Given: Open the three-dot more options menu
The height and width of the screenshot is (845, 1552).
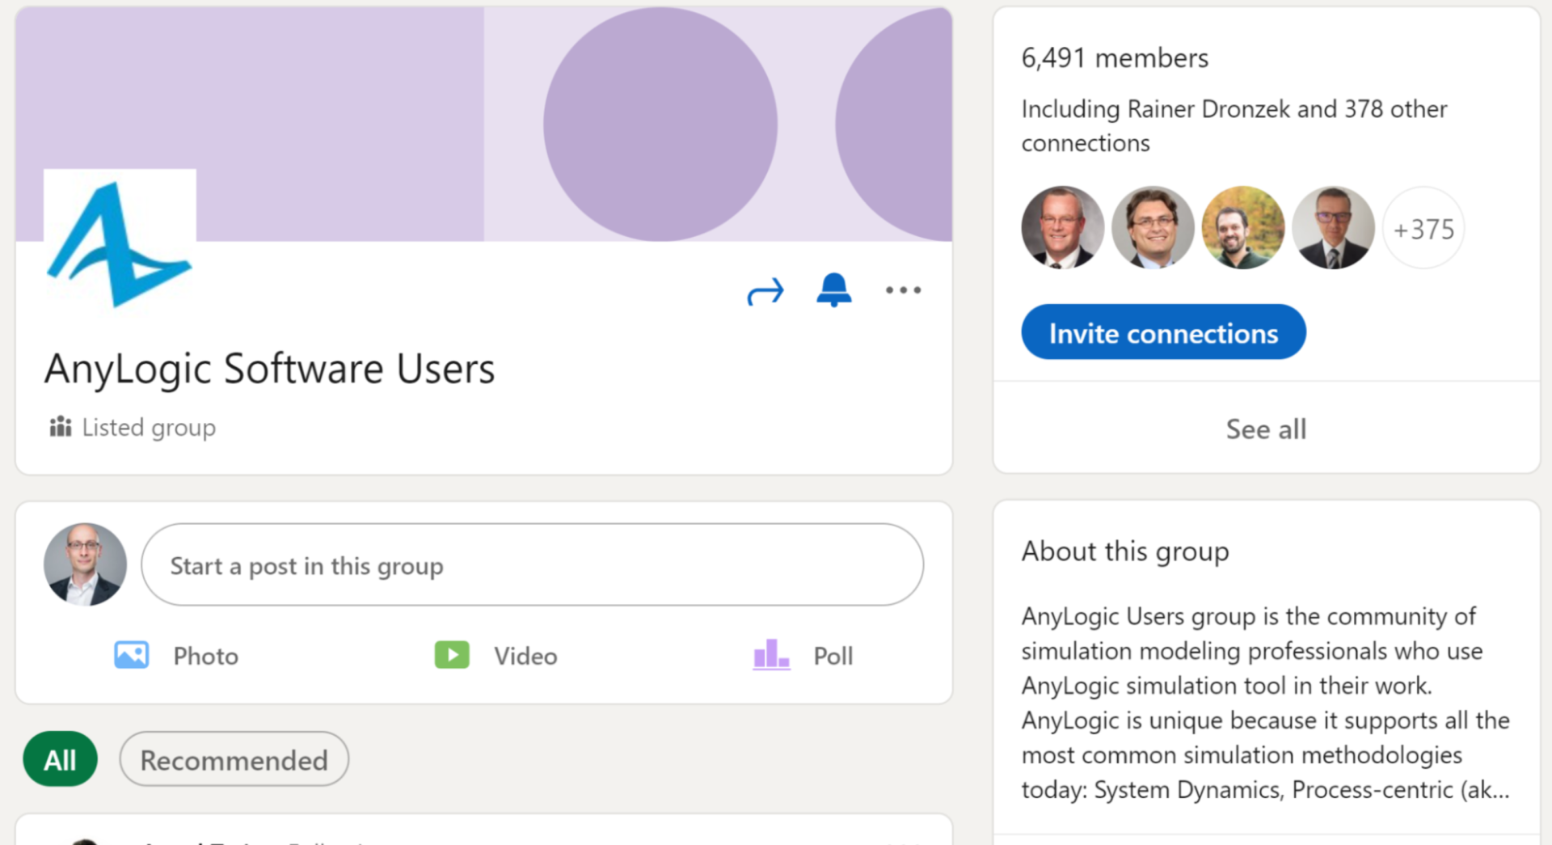Looking at the screenshot, I should [x=903, y=289].
